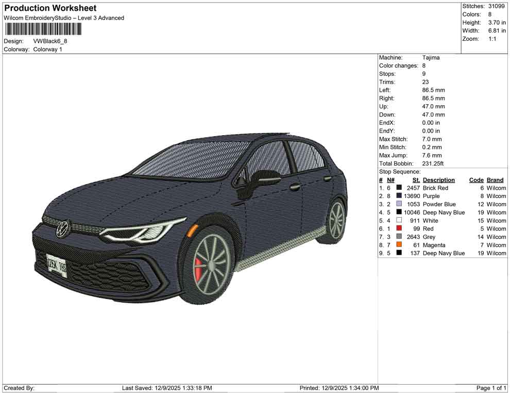Click the Powder Blue color swatch
The height and width of the screenshot is (393, 510).
coord(399,204)
